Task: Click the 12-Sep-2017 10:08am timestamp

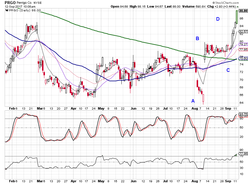Action: 20,7
